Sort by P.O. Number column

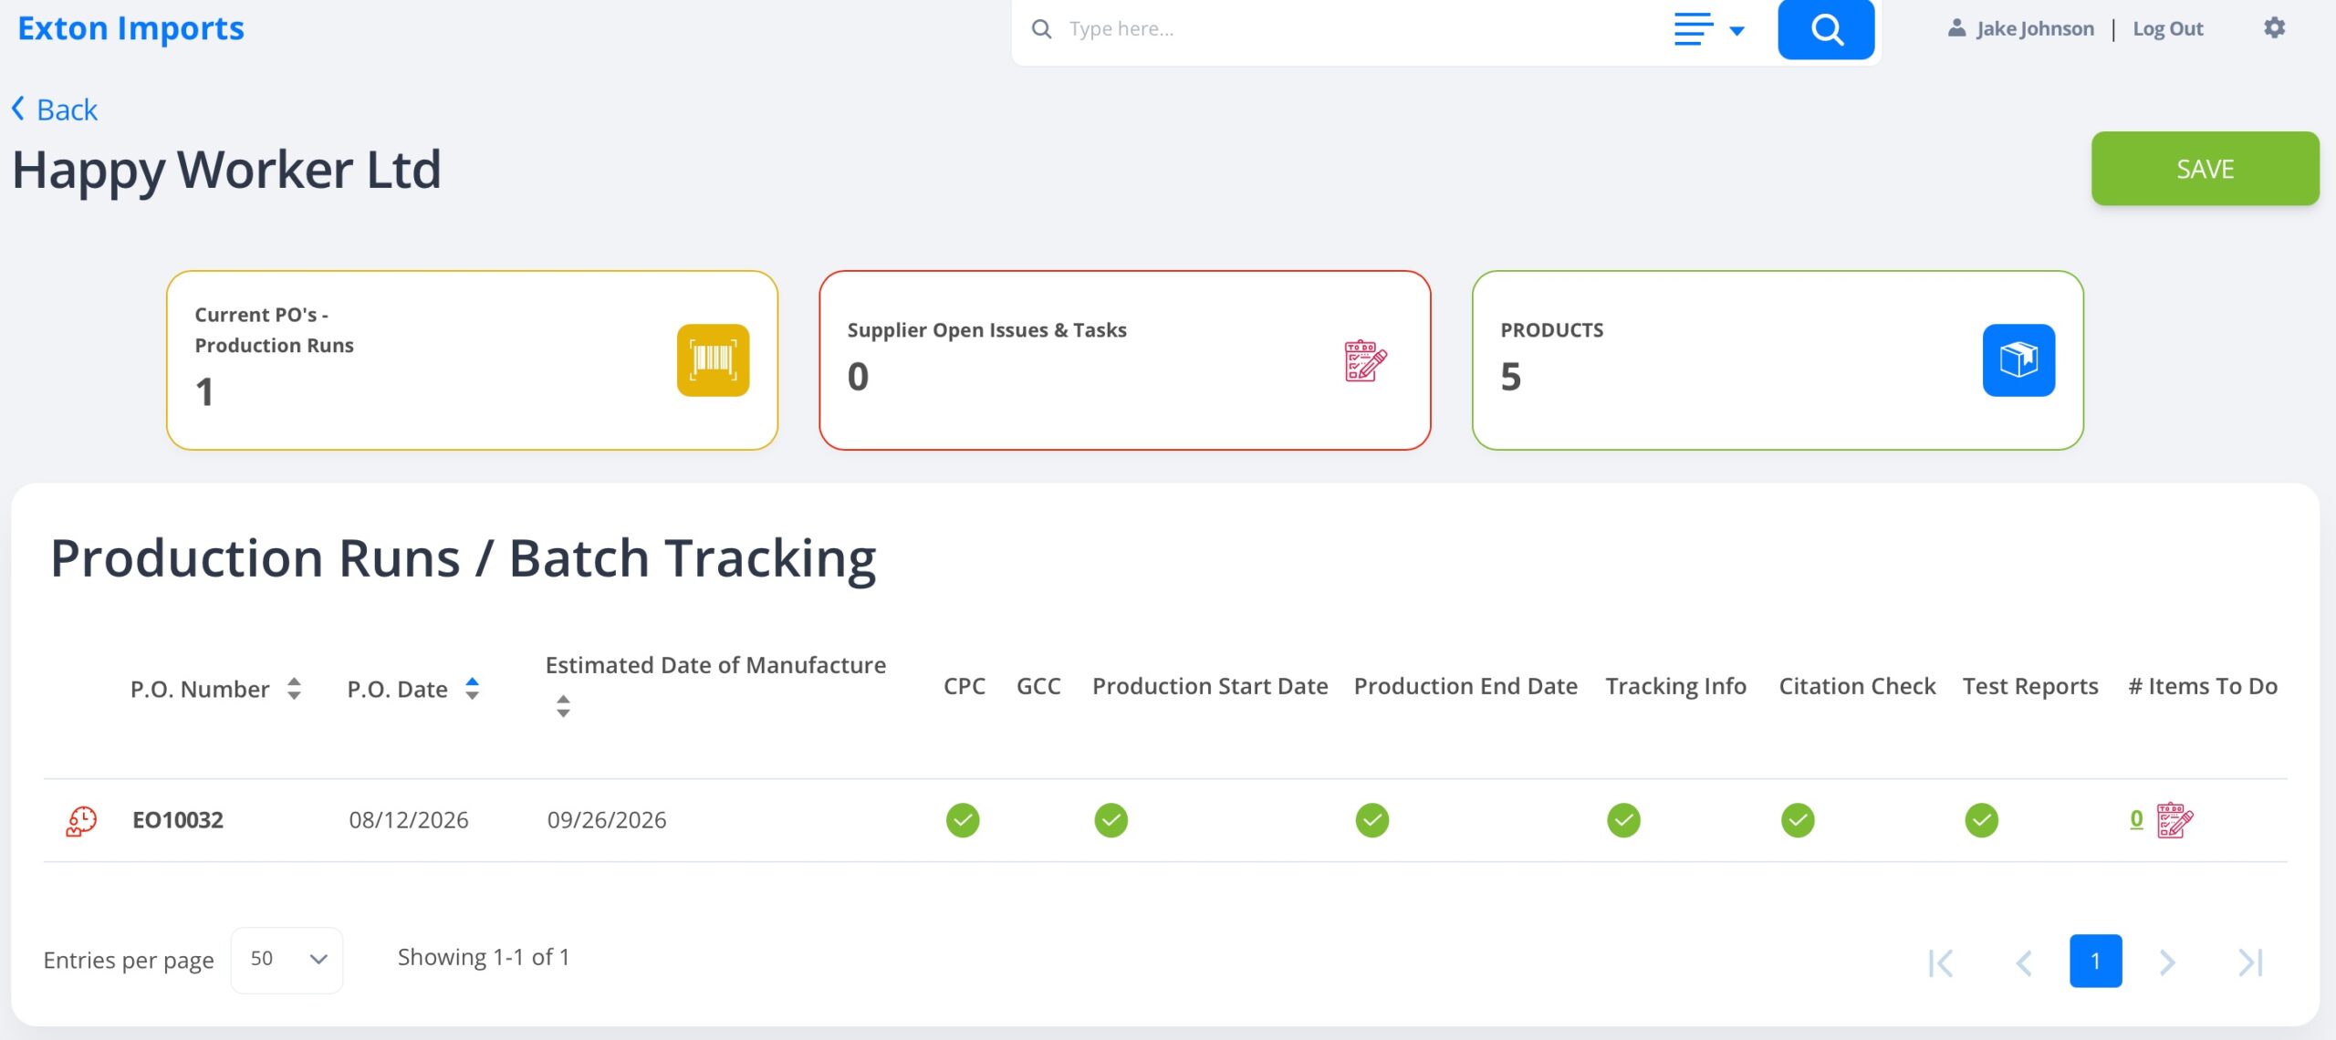[294, 689]
